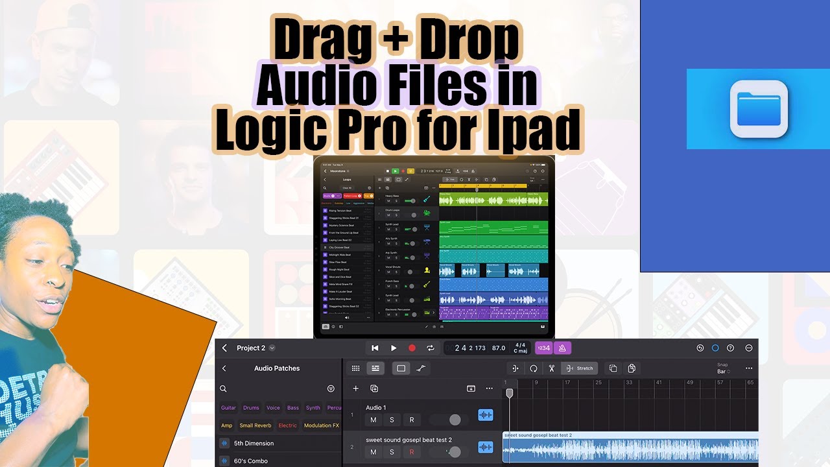The height and width of the screenshot is (467, 830).
Task: Filter patches by Synth tag
Action: pyautogui.click(x=313, y=408)
